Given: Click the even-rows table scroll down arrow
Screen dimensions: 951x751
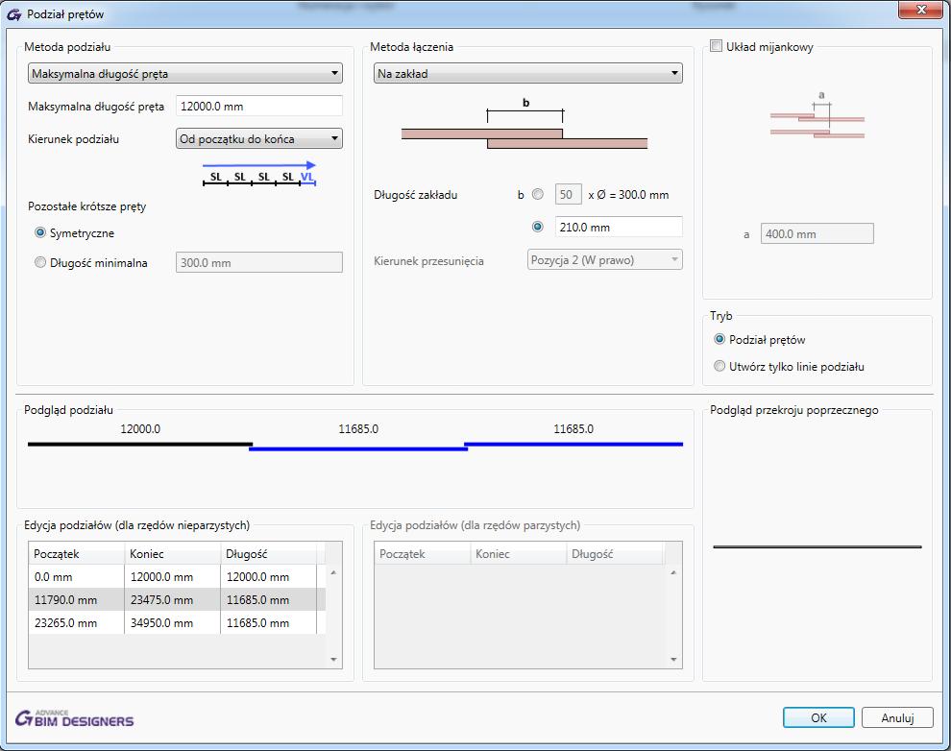Looking at the screenshot, I should click(x=673, y=660).
